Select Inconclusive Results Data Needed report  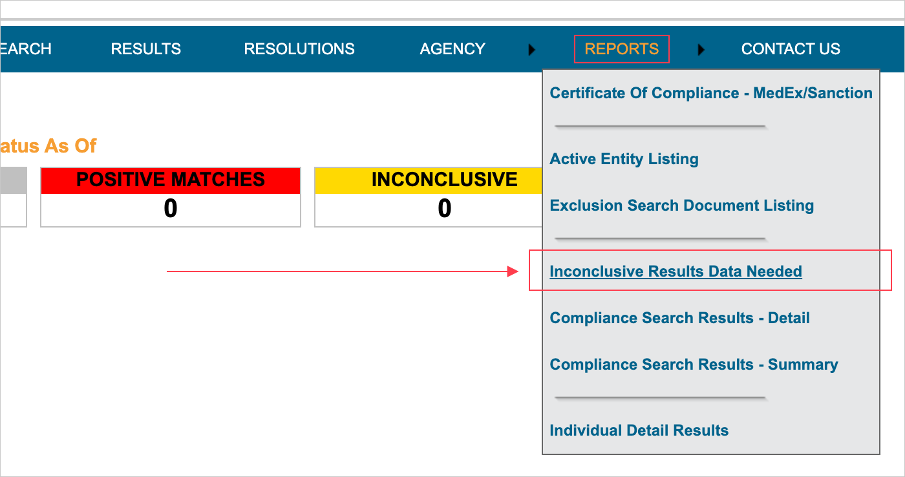675,271
